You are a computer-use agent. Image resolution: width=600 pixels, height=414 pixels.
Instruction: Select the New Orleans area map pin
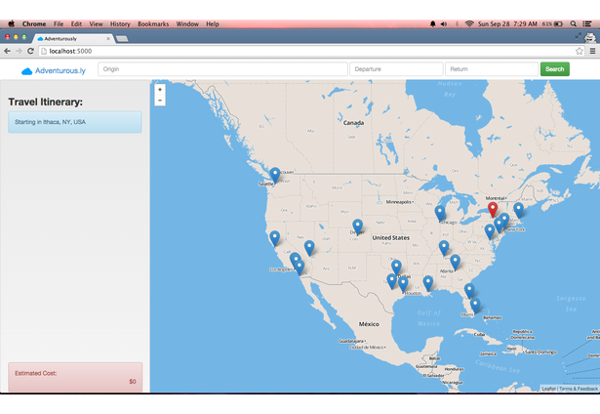point(428,283)
